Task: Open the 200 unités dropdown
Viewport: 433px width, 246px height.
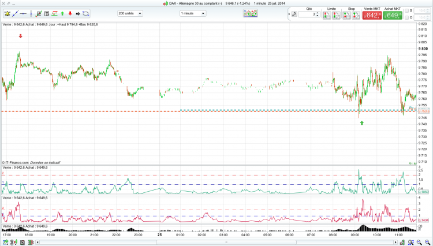Action: tap(130, 13)
